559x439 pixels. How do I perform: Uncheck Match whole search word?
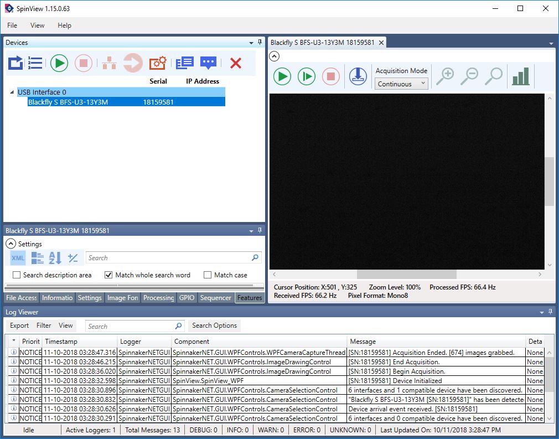point(108,275)
